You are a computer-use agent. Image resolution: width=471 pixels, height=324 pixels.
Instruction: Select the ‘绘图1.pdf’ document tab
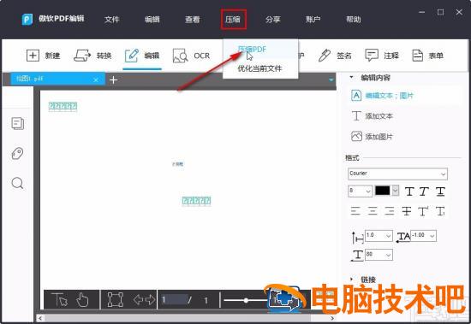pyautogui.click(x=57, y=79)
